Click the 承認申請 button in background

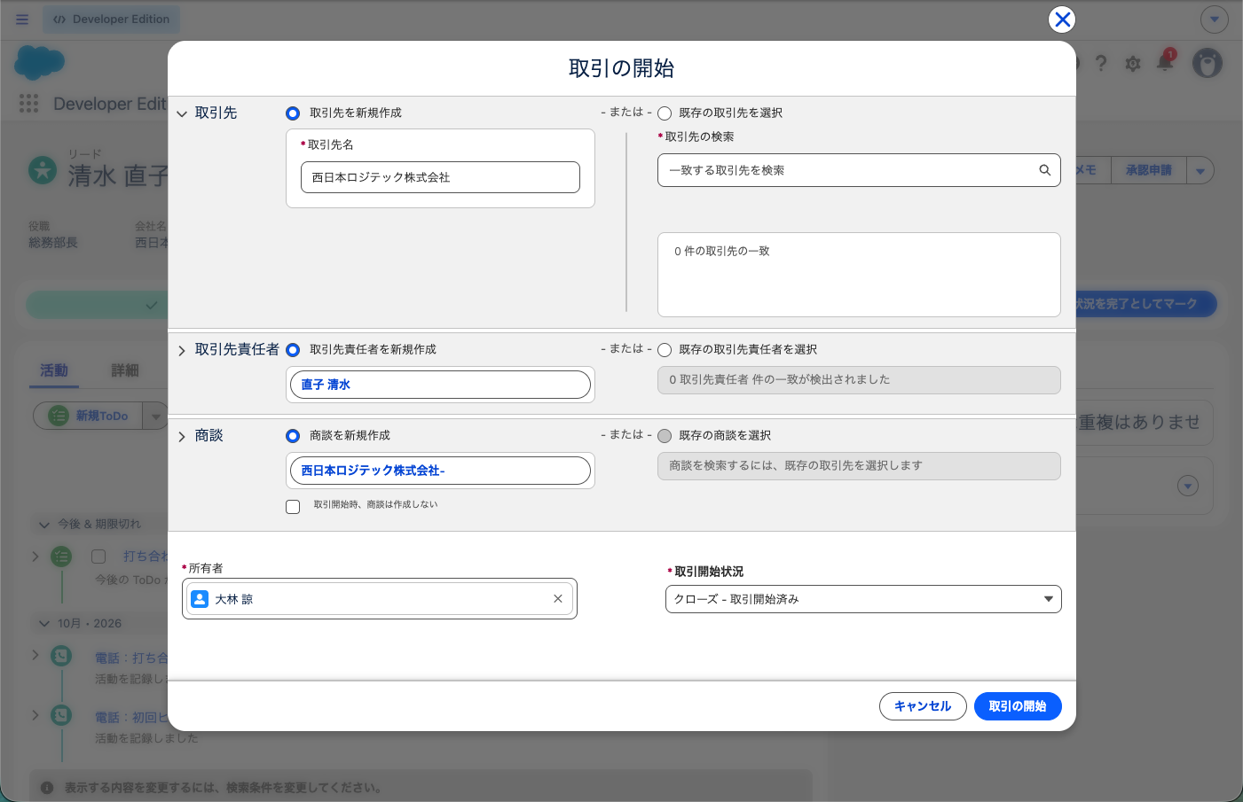point(1148,170)
